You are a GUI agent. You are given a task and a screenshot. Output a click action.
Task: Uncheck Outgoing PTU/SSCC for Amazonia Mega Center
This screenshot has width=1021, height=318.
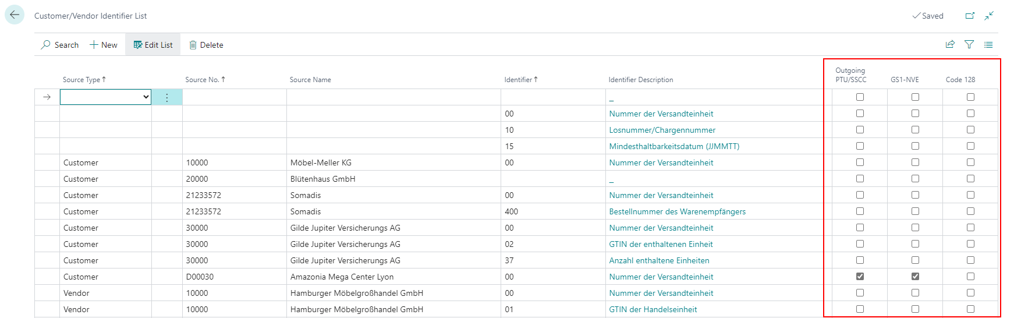tap(860, 277)
